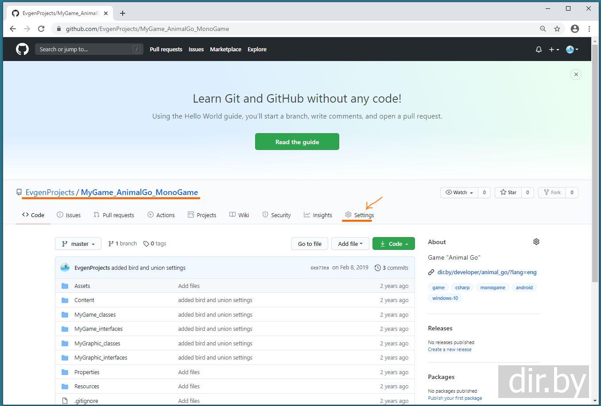
Task: Dismiss the Learn Git banner
Action: tap(576, 74)
